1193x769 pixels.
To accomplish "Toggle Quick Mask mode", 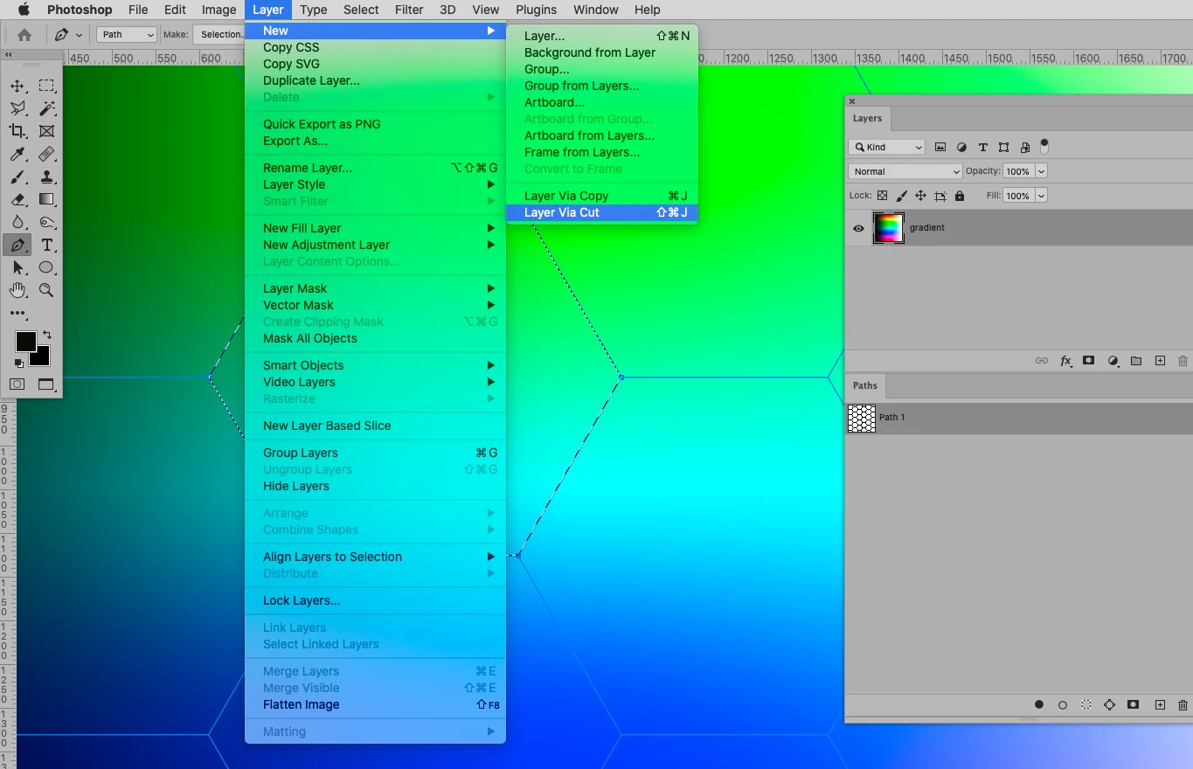I will tap(17, 384).
